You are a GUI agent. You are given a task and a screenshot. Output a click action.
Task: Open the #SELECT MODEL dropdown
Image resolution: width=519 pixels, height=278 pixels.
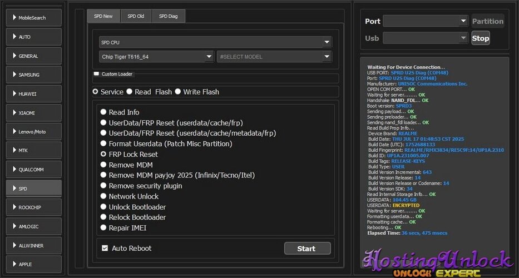point(274,57)
